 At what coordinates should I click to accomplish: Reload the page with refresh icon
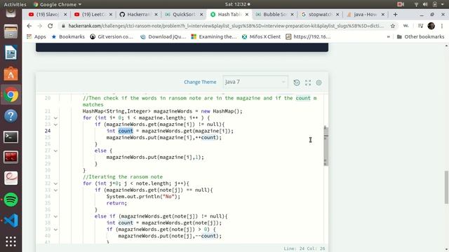[51, 26]
